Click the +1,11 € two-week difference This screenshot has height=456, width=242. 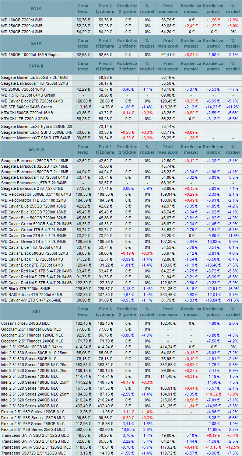coord(128,412)
